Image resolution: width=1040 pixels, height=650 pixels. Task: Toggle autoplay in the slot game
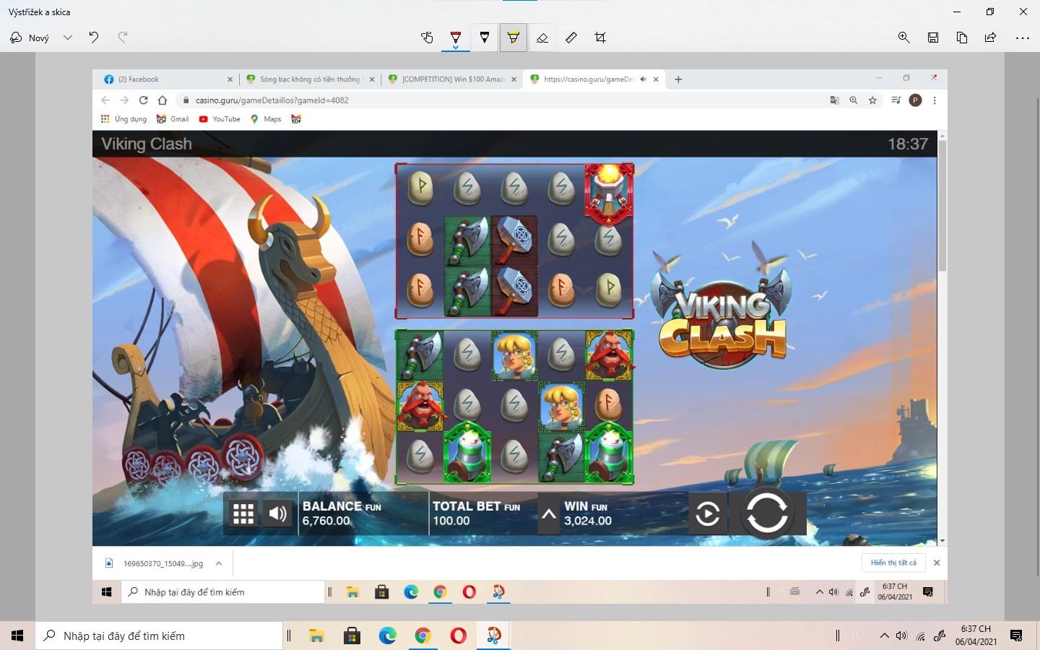tap(707, 514)
